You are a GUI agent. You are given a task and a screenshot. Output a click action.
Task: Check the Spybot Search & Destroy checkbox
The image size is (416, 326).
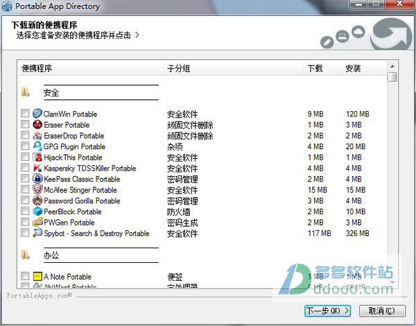pyautogui.click(x=25, y=233)
